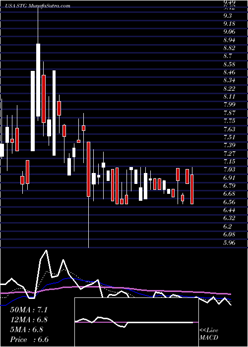Click the 9.06 price axis label
This screenshot has width=248, height=347.
(229, 32)
